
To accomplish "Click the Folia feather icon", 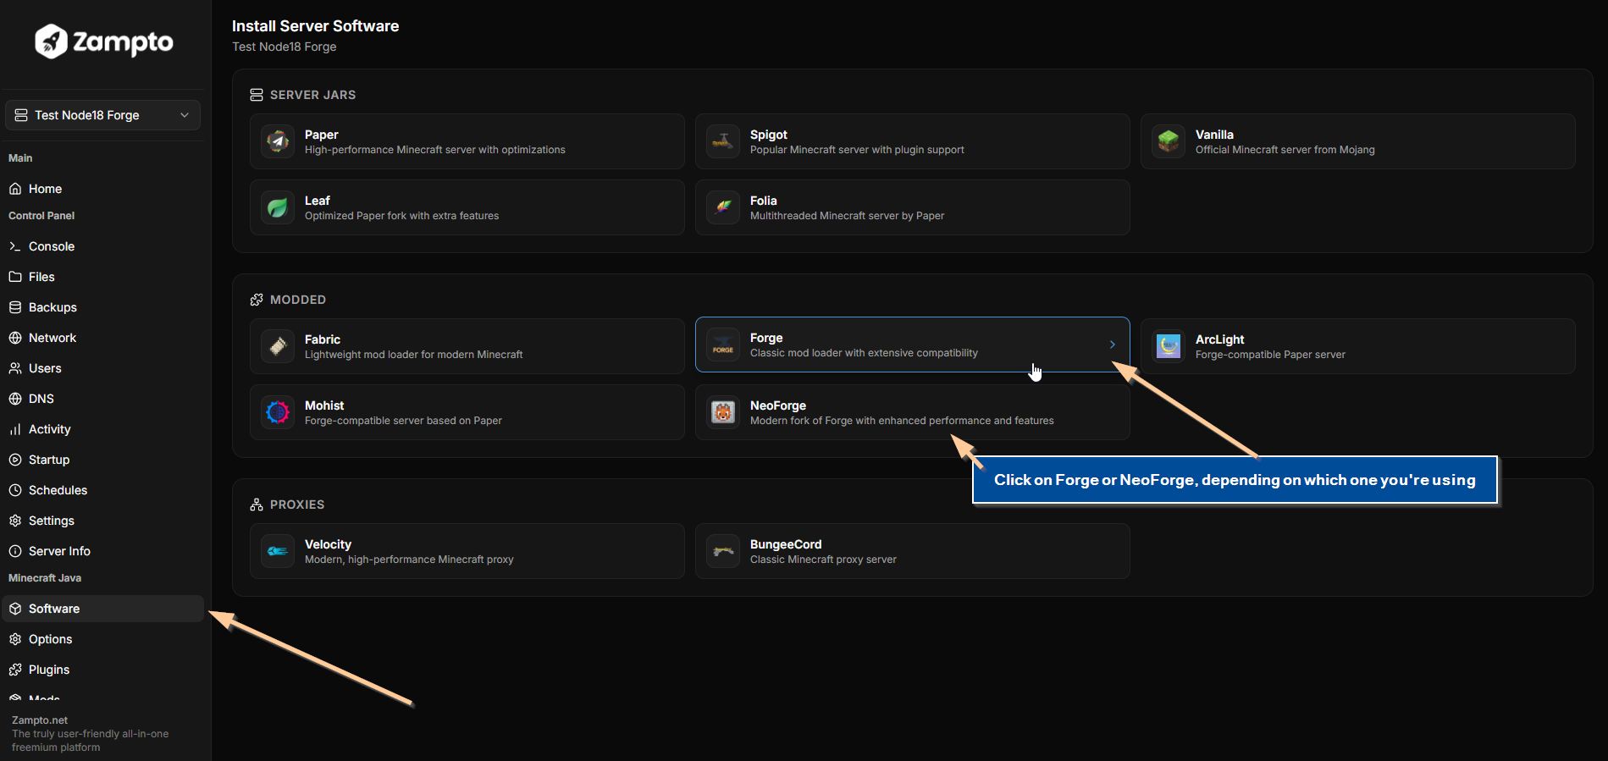I will 723,207.
